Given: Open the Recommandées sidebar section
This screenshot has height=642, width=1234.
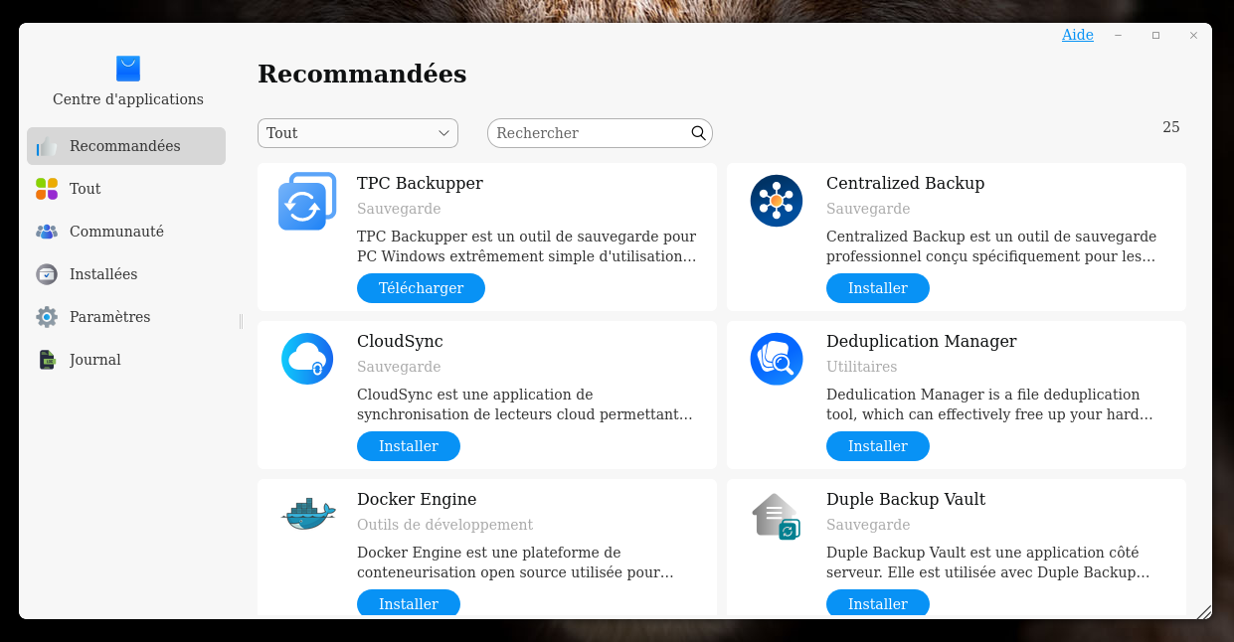Looking at the screenshot, I should tap(126, 146).
